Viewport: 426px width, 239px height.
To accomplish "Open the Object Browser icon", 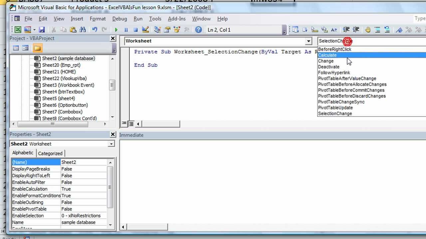I will pyautogui.click(x=177, y=30).
